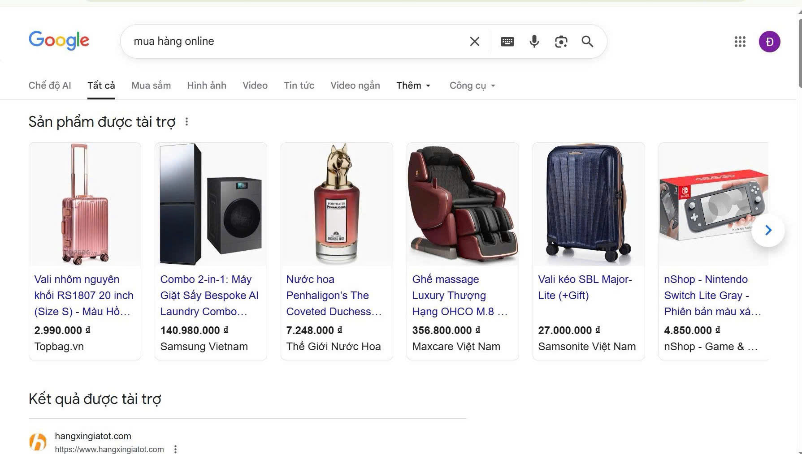This screenshot has width=802, height=454.
Task: Open the on-screen keyboard input tool
Action: point(507,42)
